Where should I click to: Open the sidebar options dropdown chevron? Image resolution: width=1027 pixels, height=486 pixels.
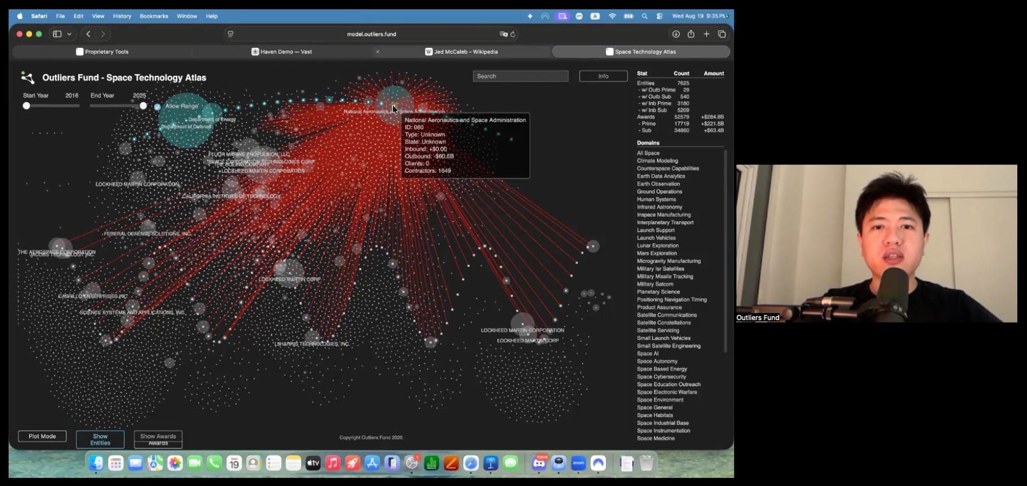coord(69,34)
